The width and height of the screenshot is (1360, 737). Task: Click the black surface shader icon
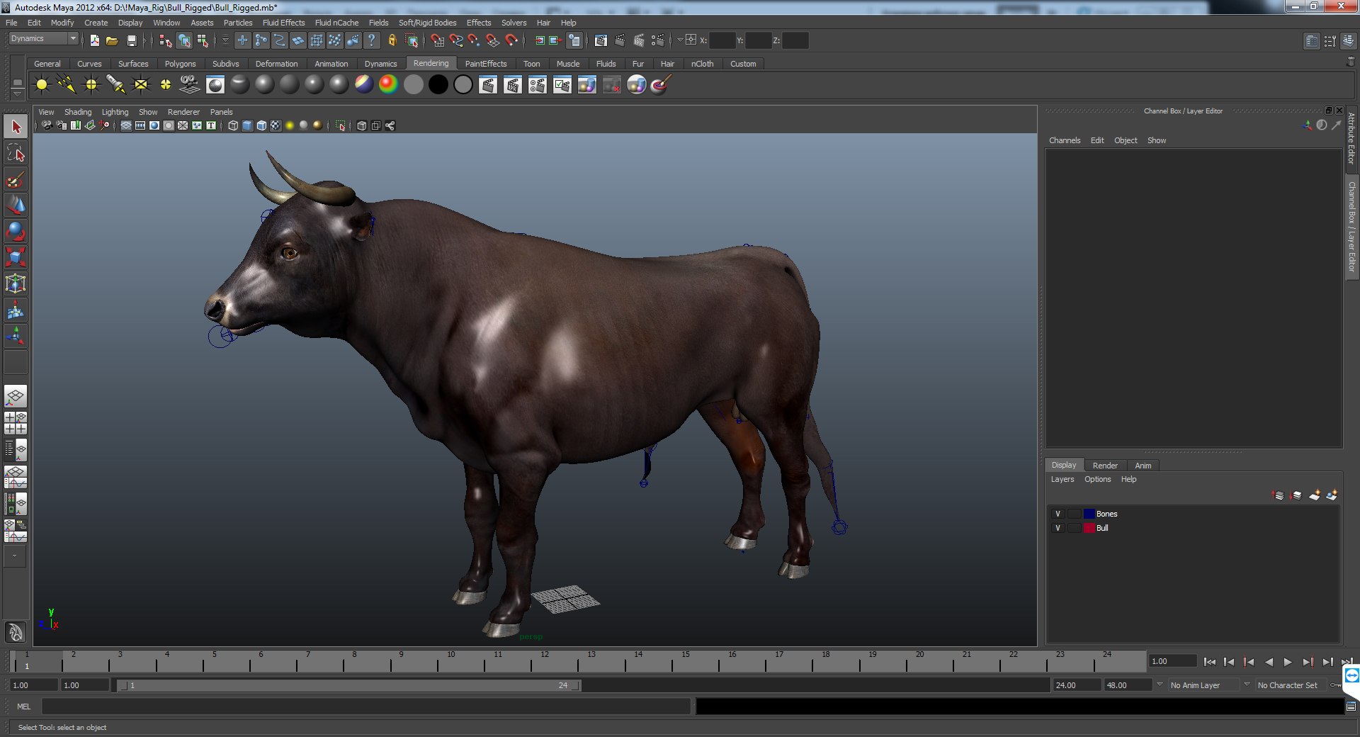click(x=438, y=85)
